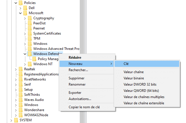Collapse the Policies key
Viewport: 186px width, 123px height.
pyautogui.click(x=16, y=3)
